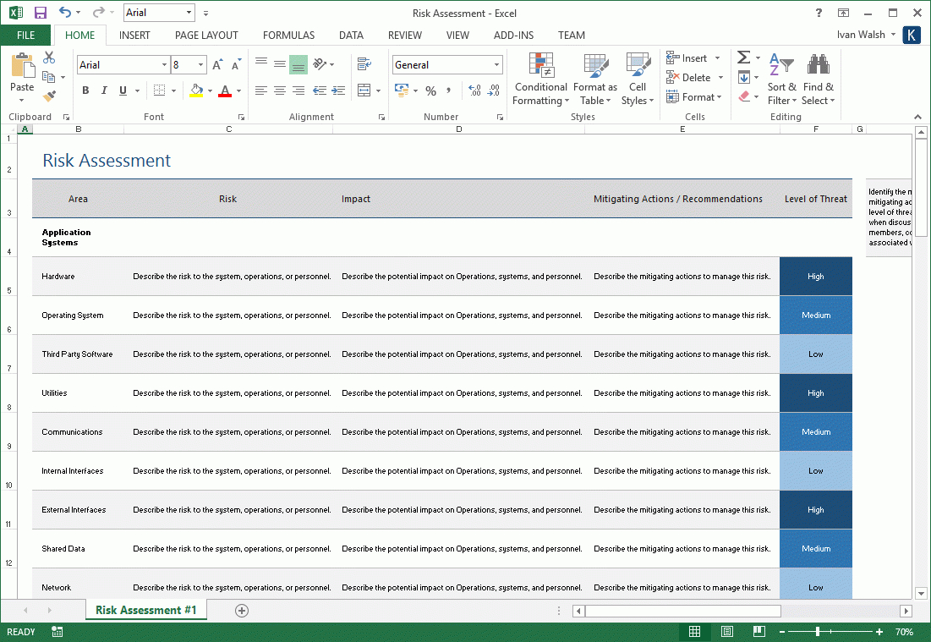Click the Save icon in quick access toolbar

click(x=40, y=13)
